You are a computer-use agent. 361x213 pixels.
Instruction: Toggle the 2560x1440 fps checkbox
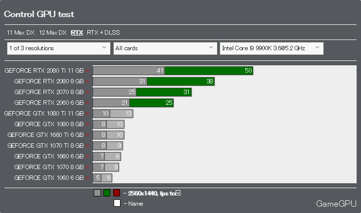pyautogui.click(x=178, y=193)
